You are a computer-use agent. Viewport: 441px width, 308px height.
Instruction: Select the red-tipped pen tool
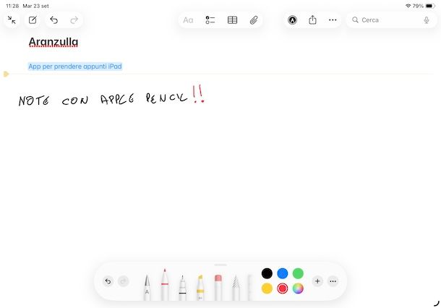click(165, 285)
